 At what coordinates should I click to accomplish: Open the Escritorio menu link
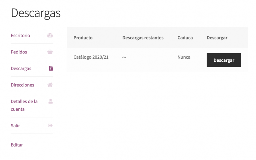tap(20, 35)
